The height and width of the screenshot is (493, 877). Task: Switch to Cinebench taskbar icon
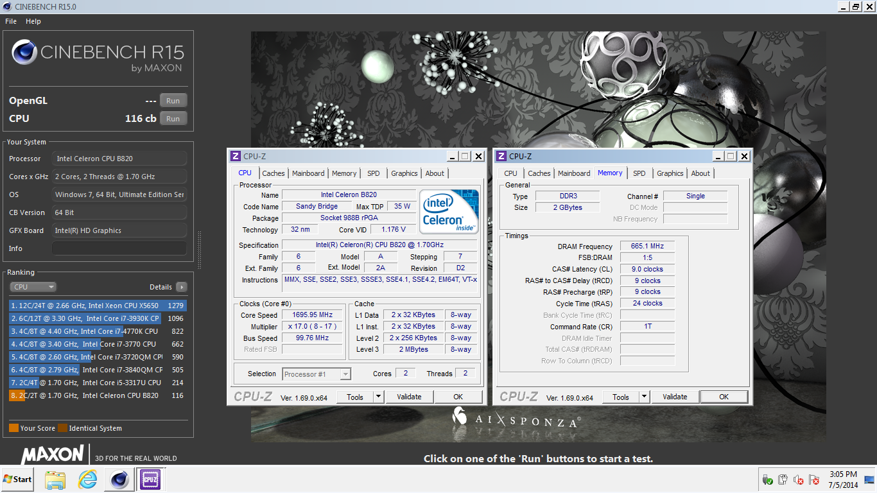pos(119,479)
